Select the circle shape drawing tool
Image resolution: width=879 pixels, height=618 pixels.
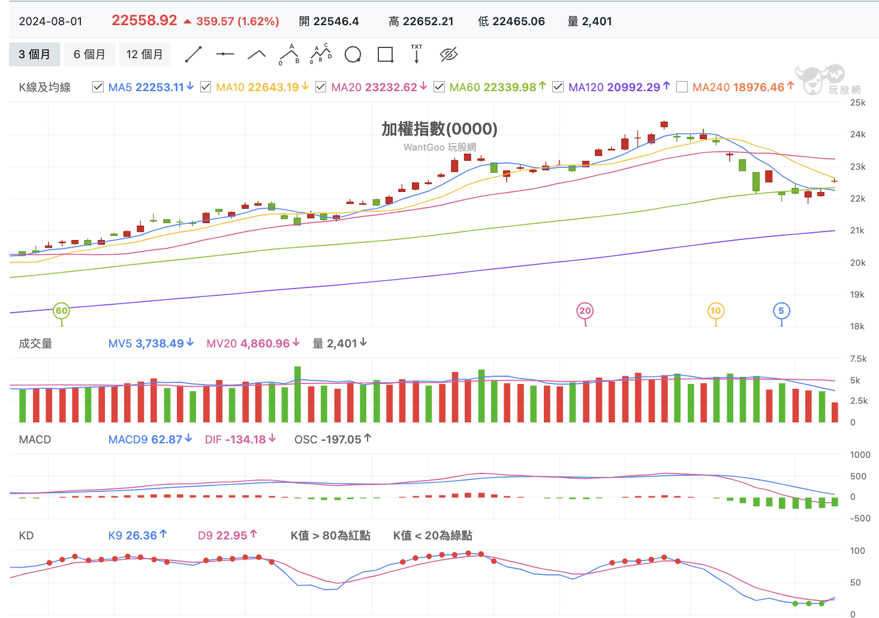pos(353,55)
